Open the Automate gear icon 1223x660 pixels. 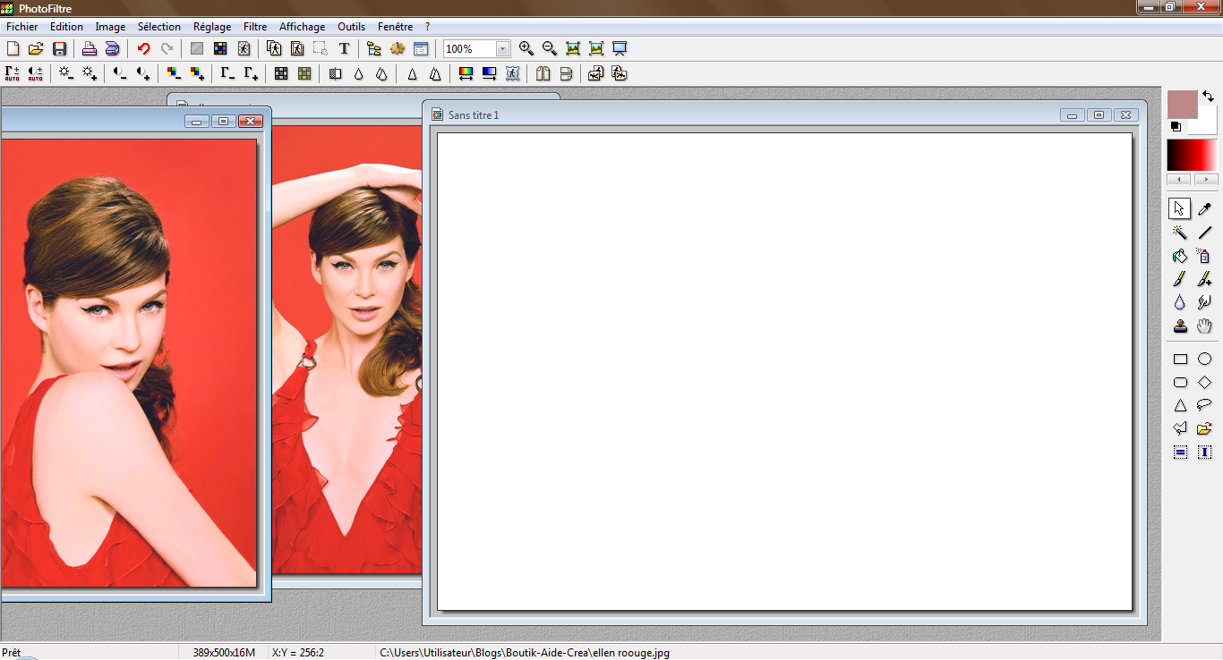(x=398, y=49)
